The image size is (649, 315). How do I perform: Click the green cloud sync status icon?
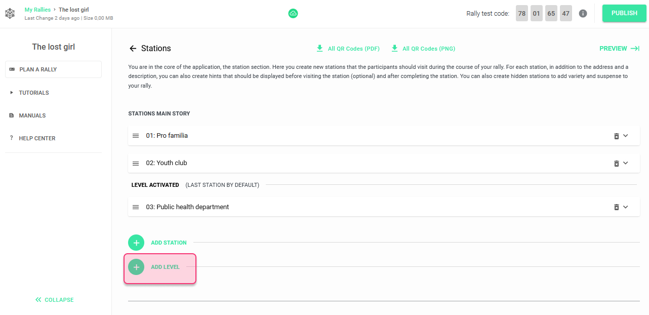(x=293, y=14)
